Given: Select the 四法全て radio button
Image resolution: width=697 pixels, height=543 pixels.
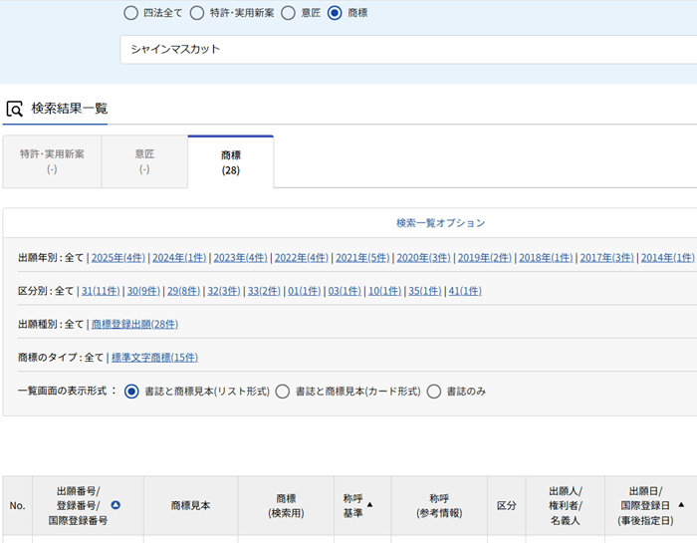Looking at the screenshot, I should click(x=131, y=13).
